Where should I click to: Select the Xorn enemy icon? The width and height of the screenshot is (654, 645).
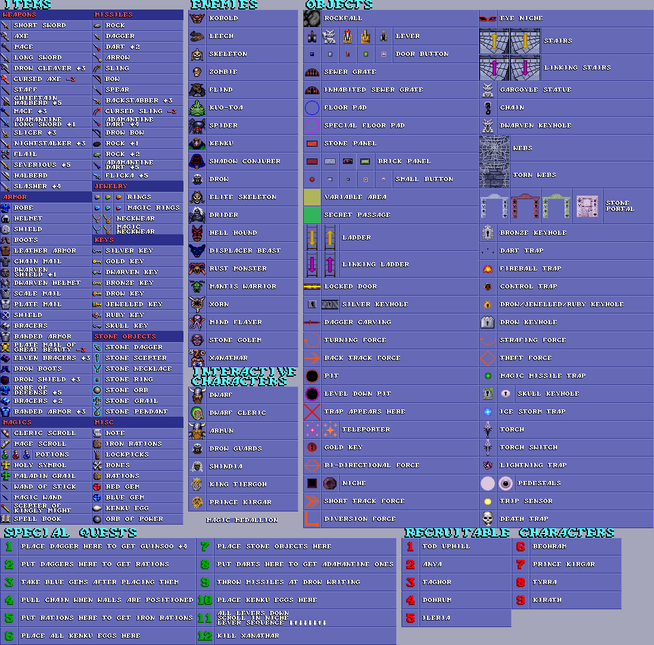point(197,305)
